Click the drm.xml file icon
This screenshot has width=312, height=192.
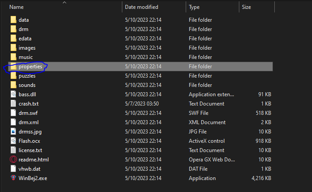pyautogui.click(x=13, y=122)
